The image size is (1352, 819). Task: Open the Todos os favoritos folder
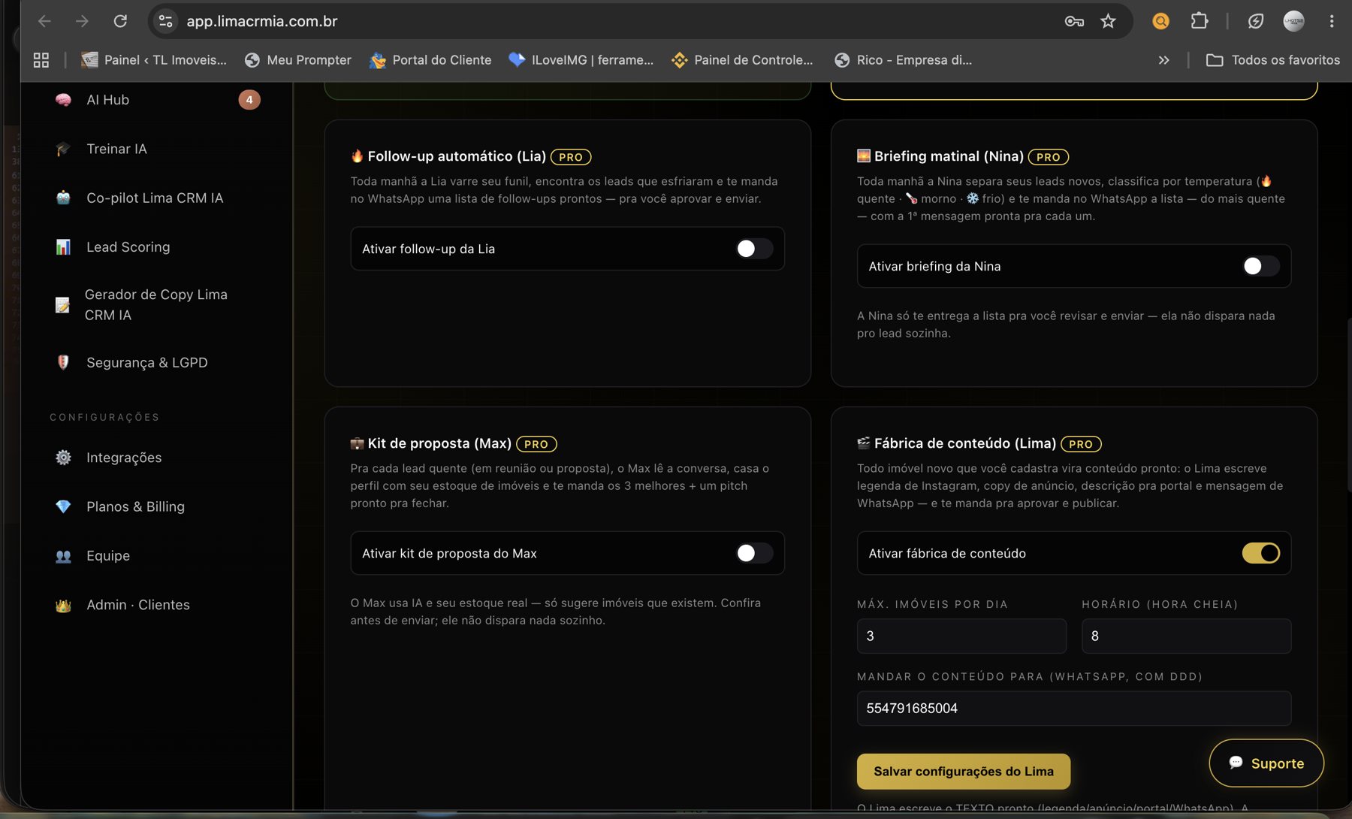[1272, 60]
